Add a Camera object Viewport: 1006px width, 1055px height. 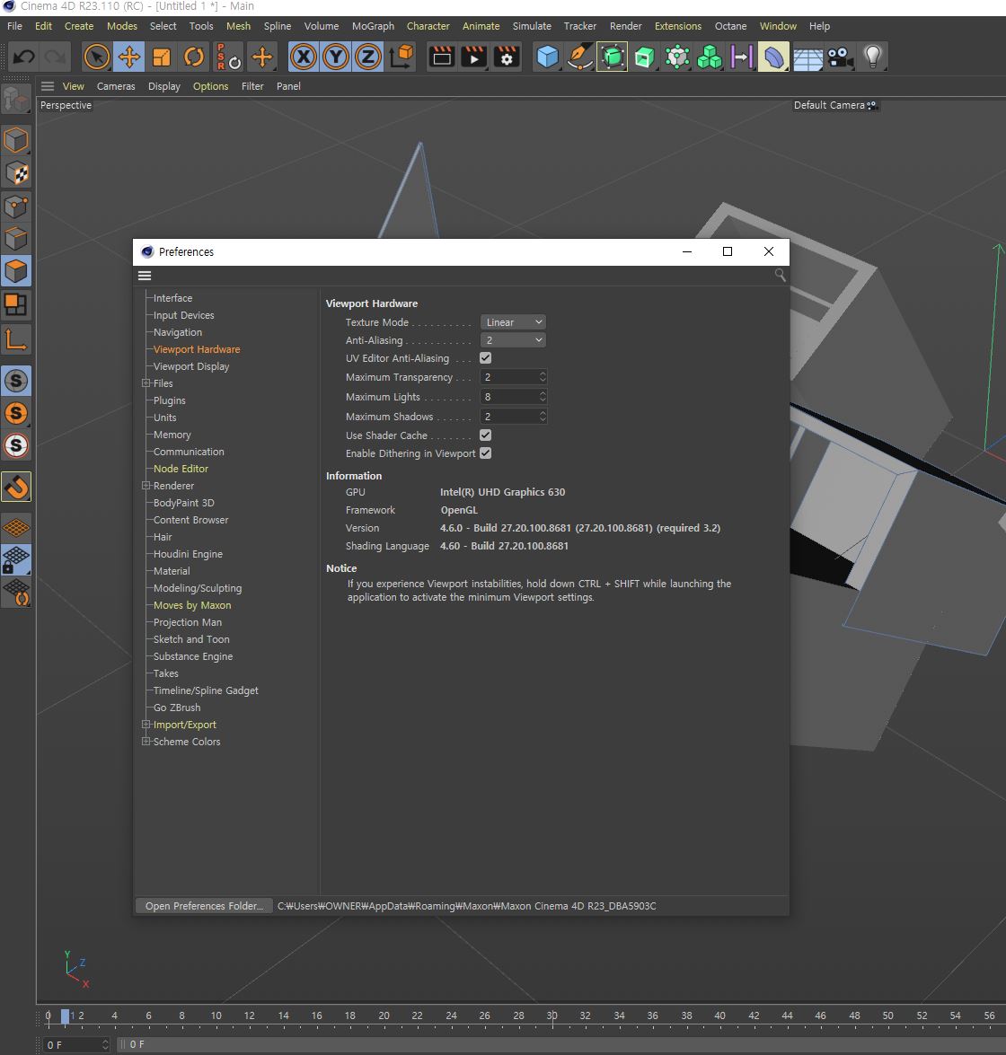click(840, 57)
